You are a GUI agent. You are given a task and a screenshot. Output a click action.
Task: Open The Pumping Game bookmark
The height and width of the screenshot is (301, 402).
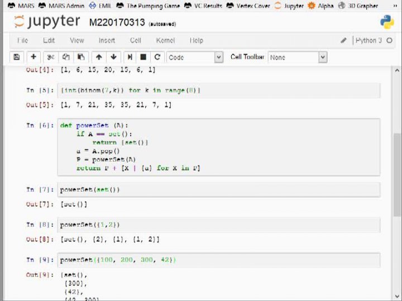click(x=148, y=6)
